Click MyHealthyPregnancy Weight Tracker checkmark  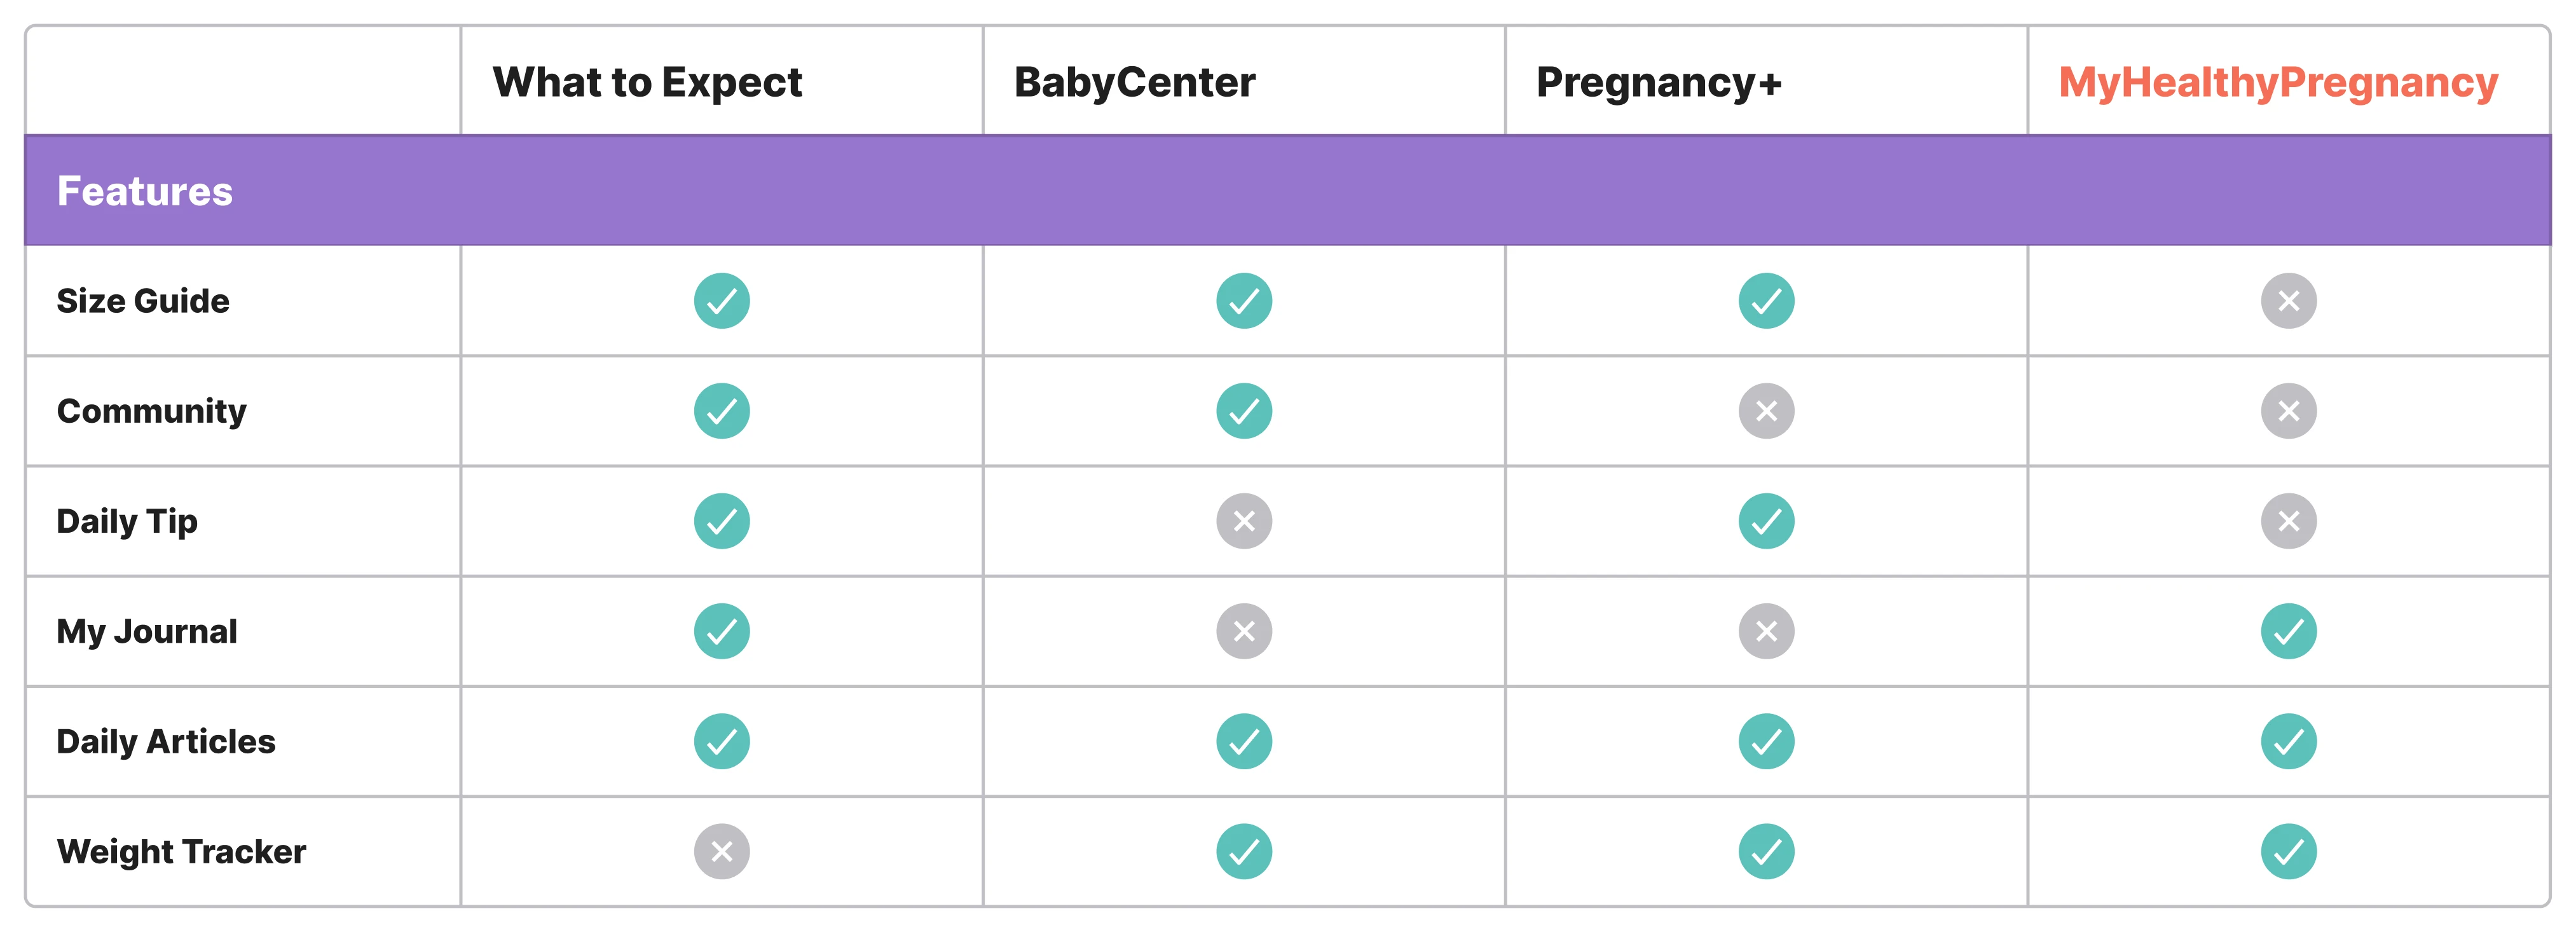click(x=2288, y=851)
